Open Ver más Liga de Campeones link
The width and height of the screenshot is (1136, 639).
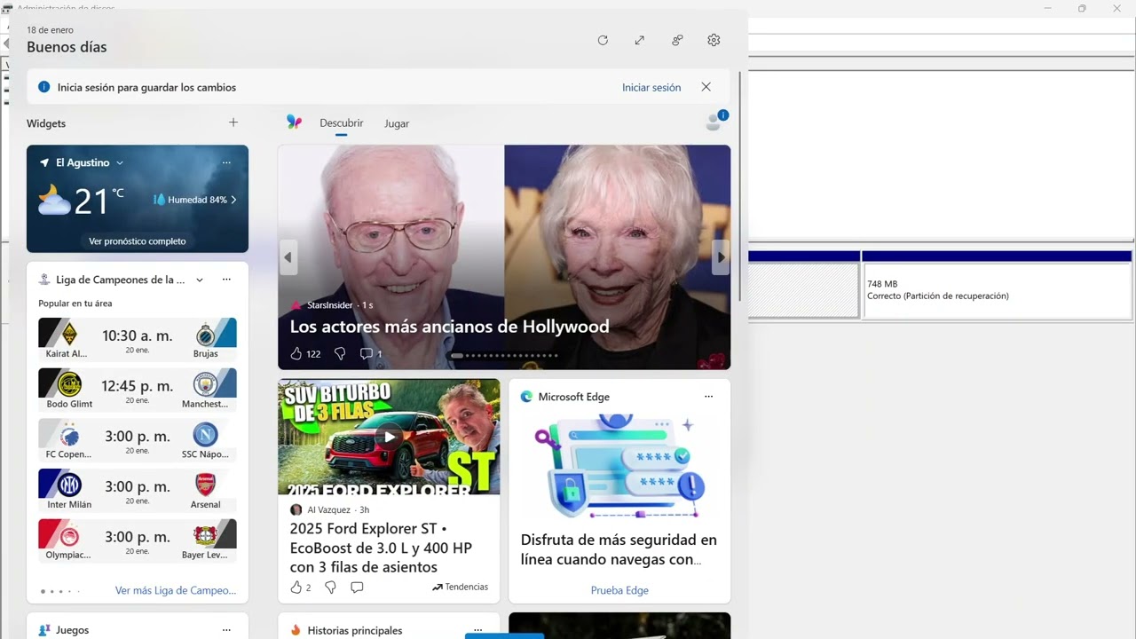click(x=176, y=590)
